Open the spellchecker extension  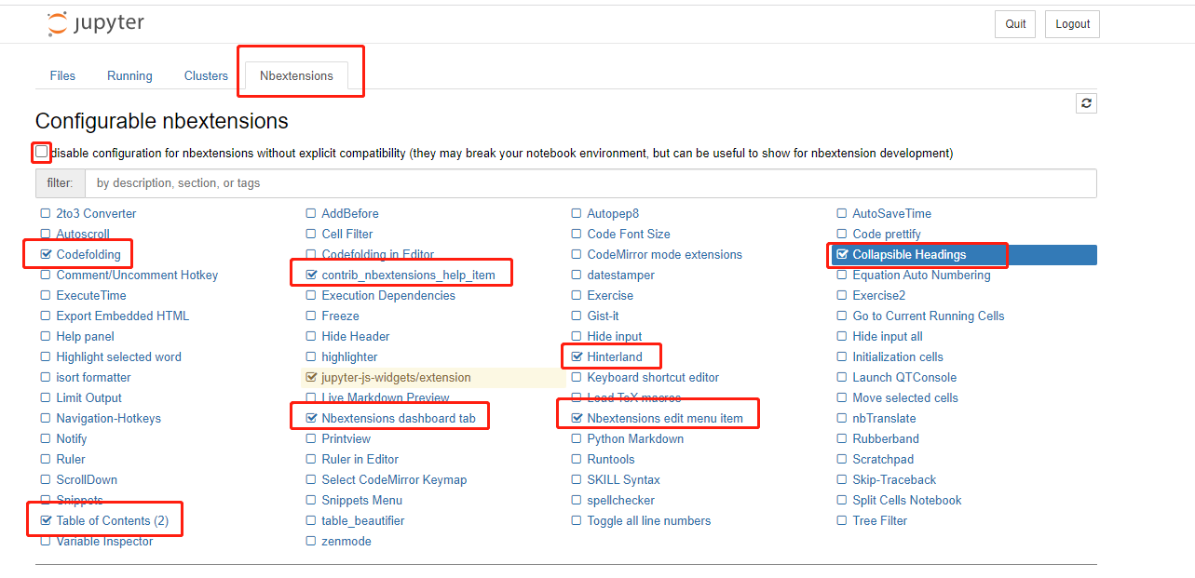pos(620,500)
